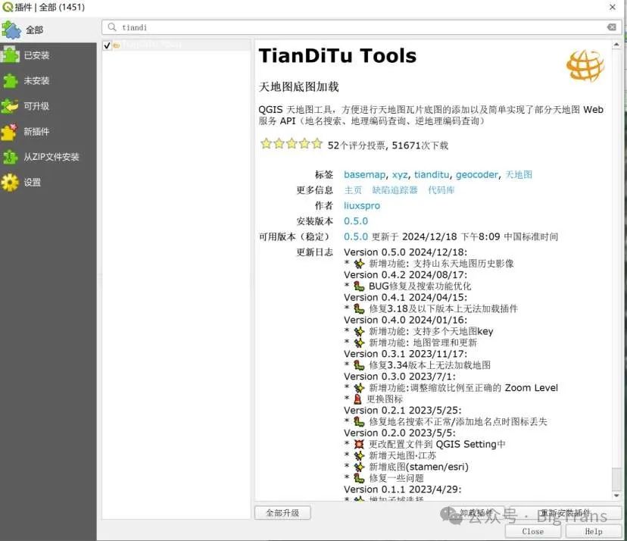Viewport: 627px width, 541px height.
Task: Click the QGIS logo in title bar
Action: [8, 7]
